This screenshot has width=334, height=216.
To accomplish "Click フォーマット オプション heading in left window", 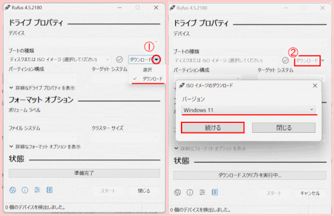I will point(41,100).
